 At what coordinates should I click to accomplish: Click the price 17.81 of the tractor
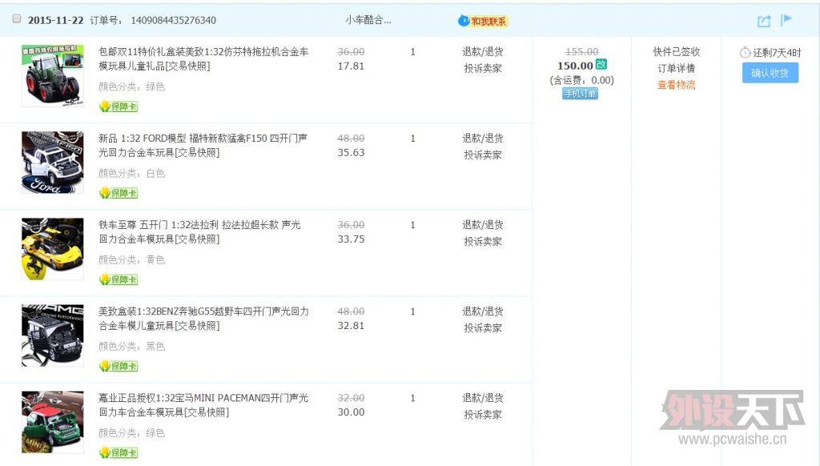click(351, 66)
